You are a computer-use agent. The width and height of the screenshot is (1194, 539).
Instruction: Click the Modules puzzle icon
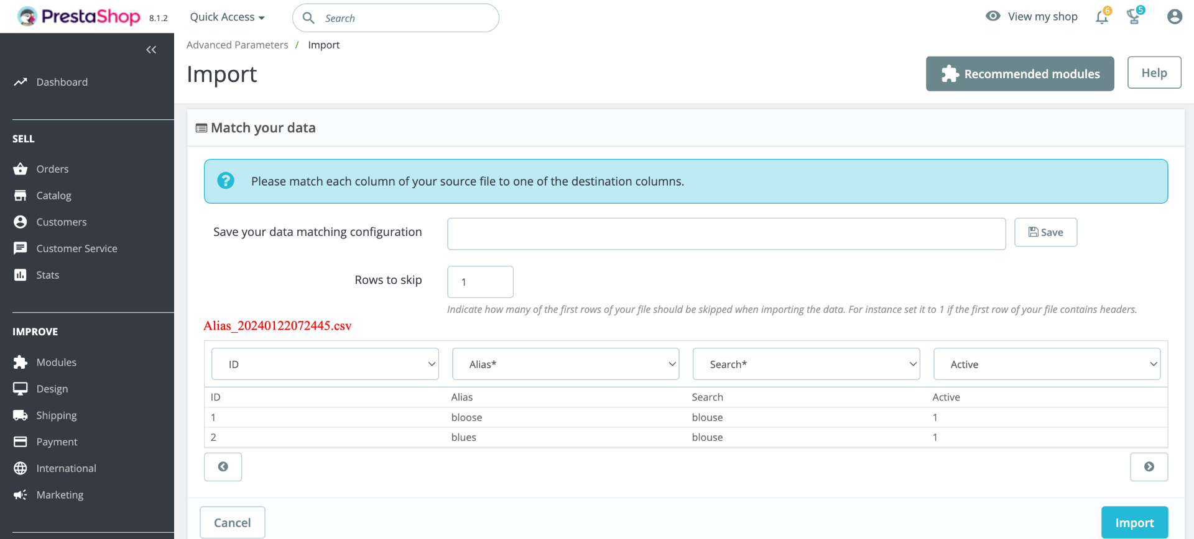[21, 362]
